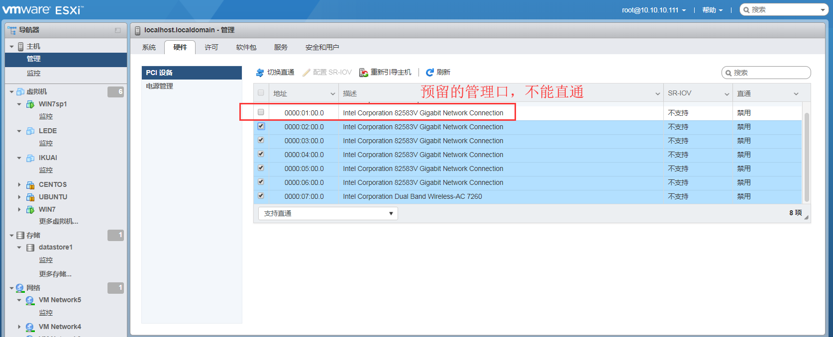Click the Refresh (刷新) icon
The image size is (833, 337).
(x=430, y=73)
